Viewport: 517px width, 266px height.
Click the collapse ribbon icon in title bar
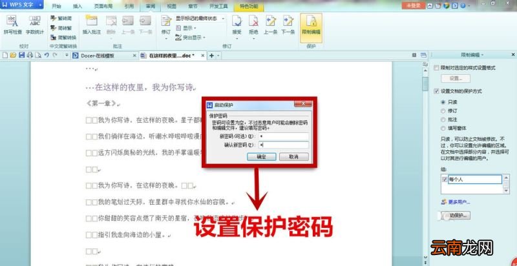[430, 6]
